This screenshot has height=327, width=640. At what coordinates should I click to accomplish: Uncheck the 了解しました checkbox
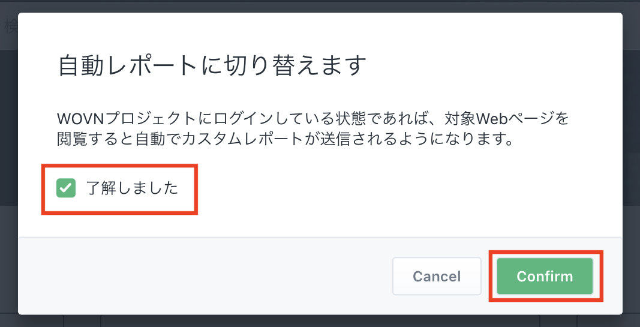[x=66, y=188]
